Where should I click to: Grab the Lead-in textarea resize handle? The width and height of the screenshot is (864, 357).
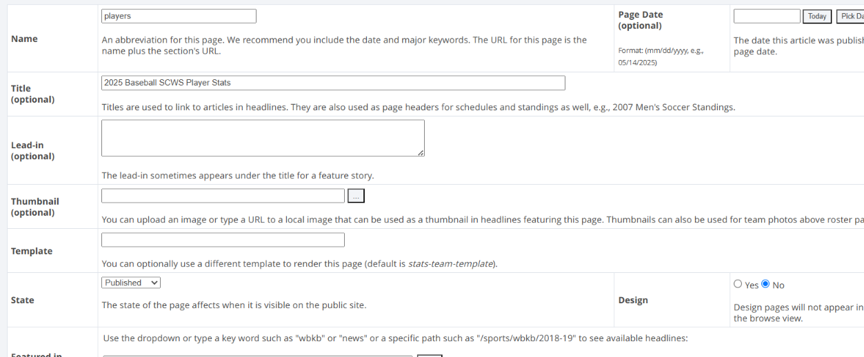click(x=421, y=152)
